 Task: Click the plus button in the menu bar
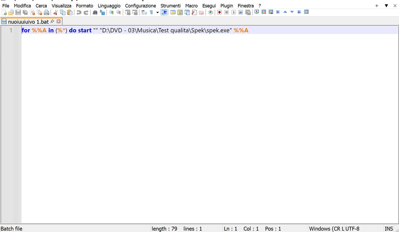(x=377, y=6)
